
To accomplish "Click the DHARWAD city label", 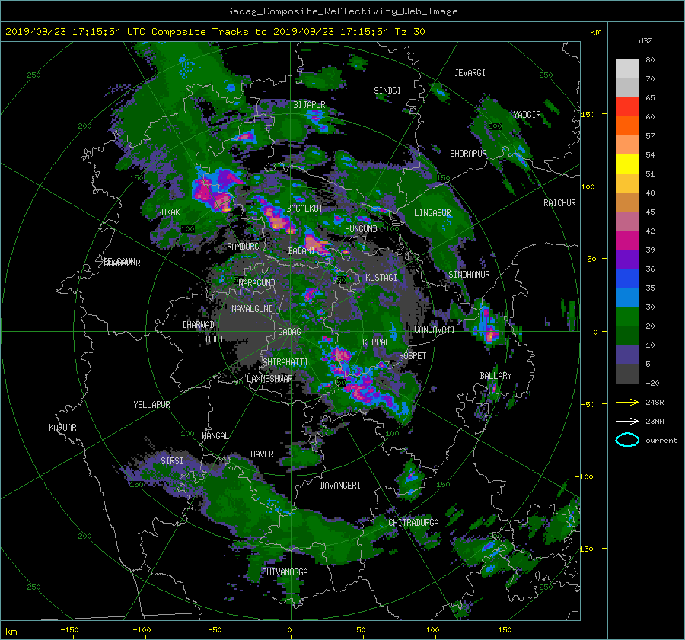I will click(x=199, y=325).
